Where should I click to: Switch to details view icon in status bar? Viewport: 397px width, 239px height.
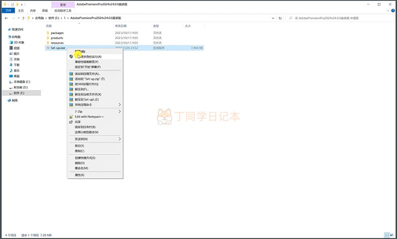[386, 235]
